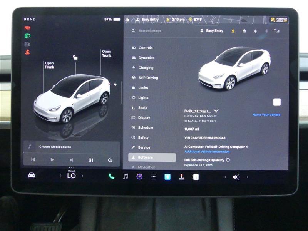Tap the auto high beam indicator icon

pyautogui.click(x=27, y=44)
